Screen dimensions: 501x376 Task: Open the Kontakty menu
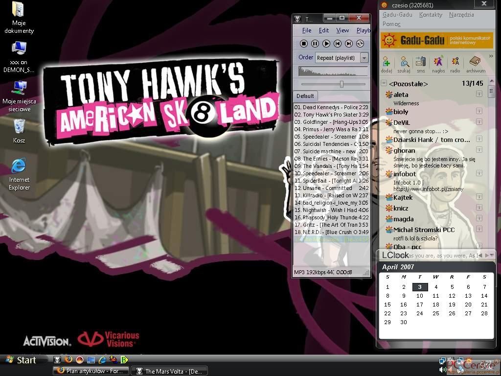431,15
